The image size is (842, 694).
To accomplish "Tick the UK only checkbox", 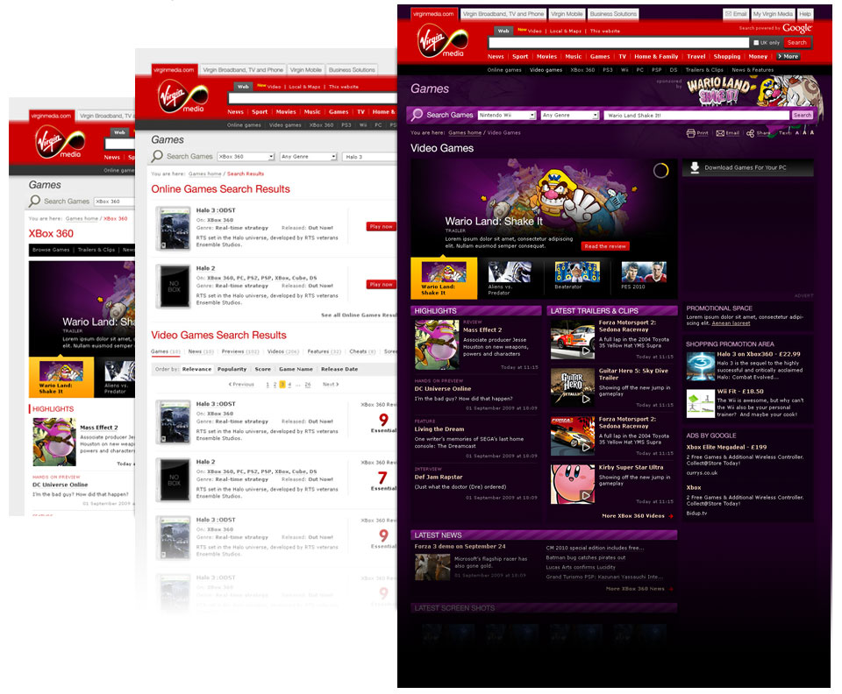I will pos(756,42).
